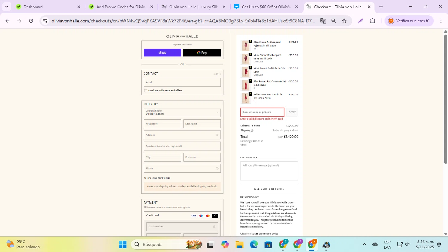Open the volume mute speaker icon
The height and width of the screenshot is (252, 448).
tap(408, 245)
